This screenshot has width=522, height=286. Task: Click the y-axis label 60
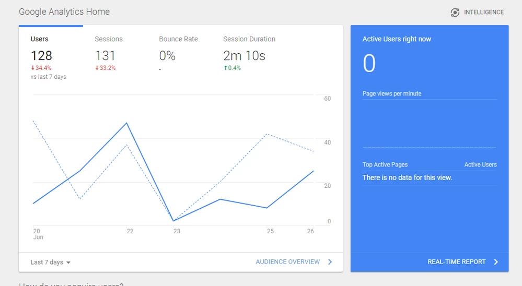(327, 99)
